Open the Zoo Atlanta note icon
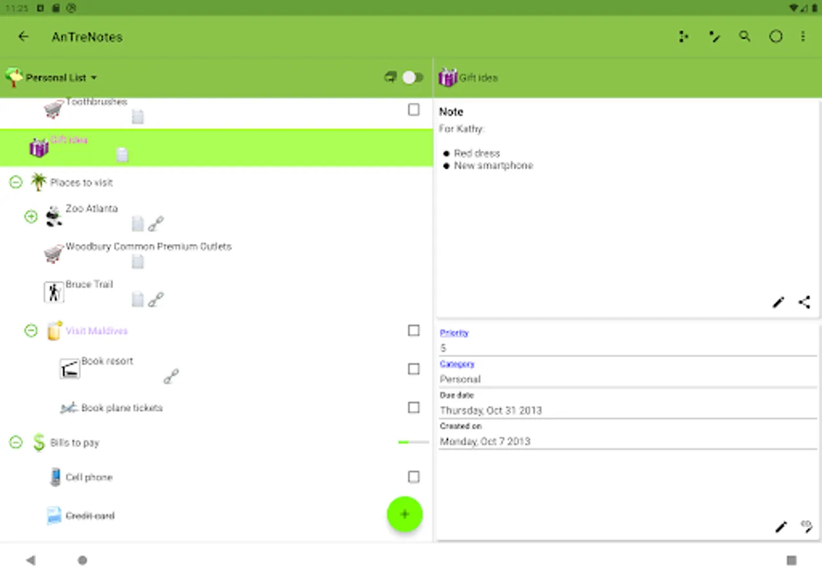The height and width of the screenshot is (578, 822). pyautogui.click(x=137, y=223)
